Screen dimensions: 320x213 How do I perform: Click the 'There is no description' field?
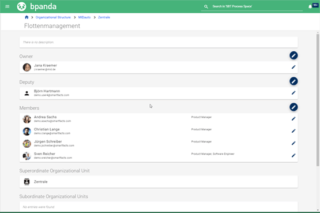[x=159, y=42]
